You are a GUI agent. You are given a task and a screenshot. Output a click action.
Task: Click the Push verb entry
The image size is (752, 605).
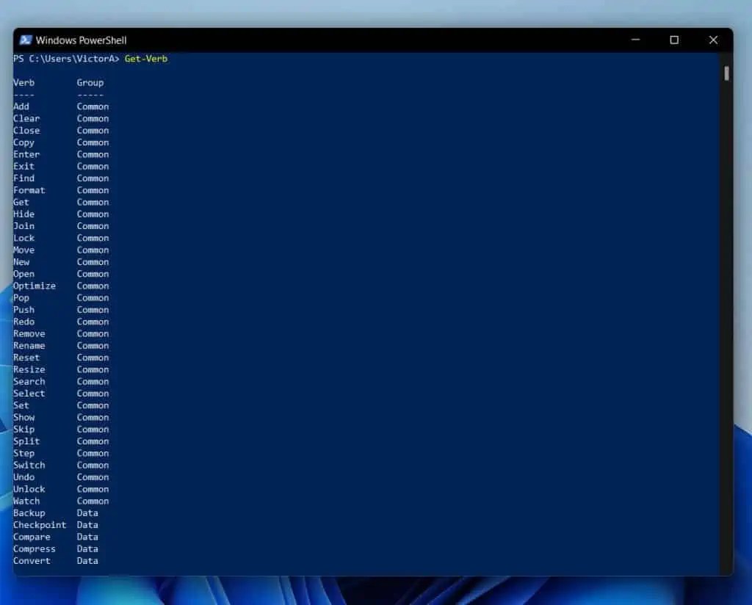[x=23, y=310]
